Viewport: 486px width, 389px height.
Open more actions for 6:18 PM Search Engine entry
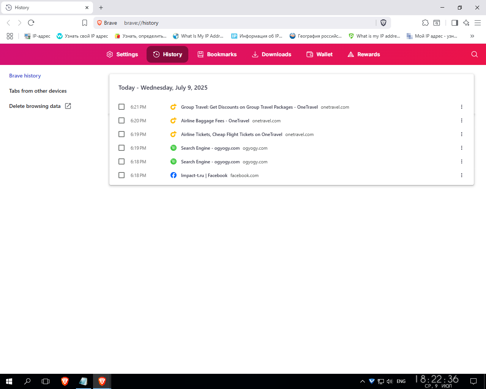click(462, 161)
